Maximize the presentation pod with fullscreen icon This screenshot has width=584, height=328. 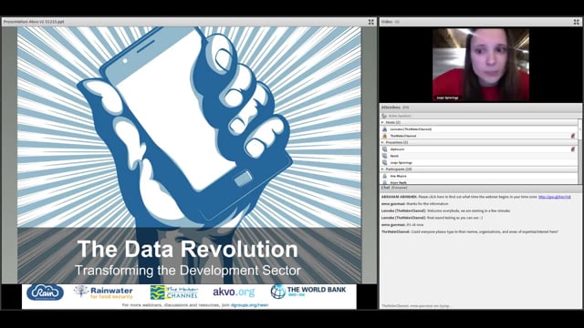pyautogui.click(x=371, y=22)
